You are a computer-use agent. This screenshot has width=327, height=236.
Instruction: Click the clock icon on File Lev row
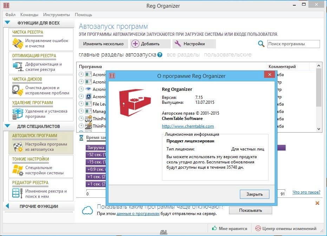(x=81, y=104)
